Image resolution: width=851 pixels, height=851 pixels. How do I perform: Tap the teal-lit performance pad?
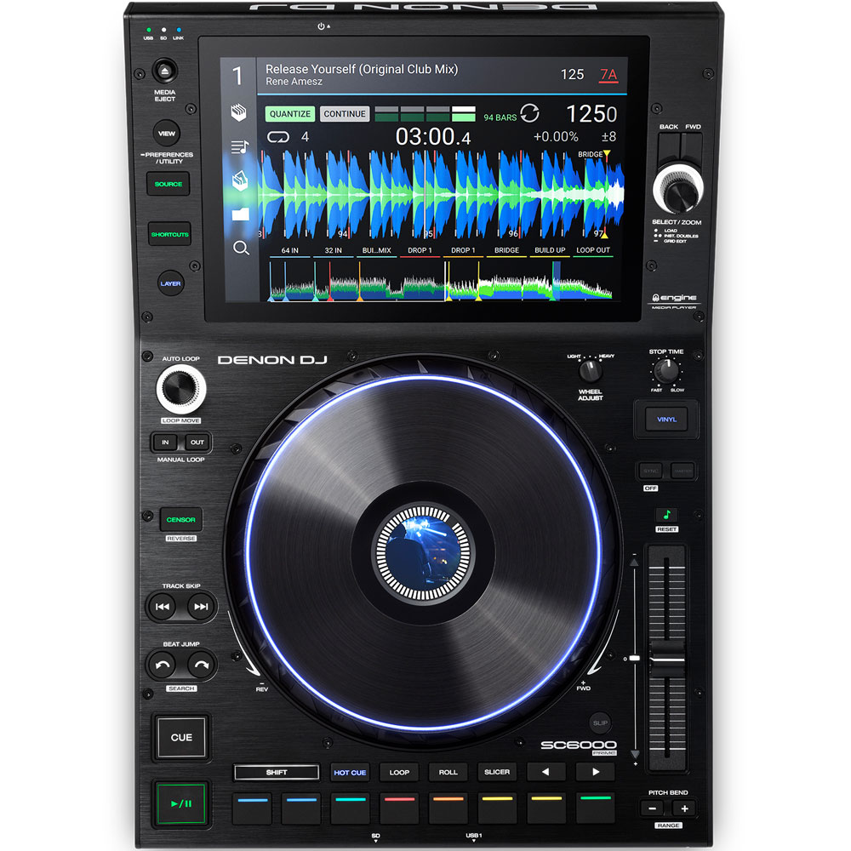point(350,808)
